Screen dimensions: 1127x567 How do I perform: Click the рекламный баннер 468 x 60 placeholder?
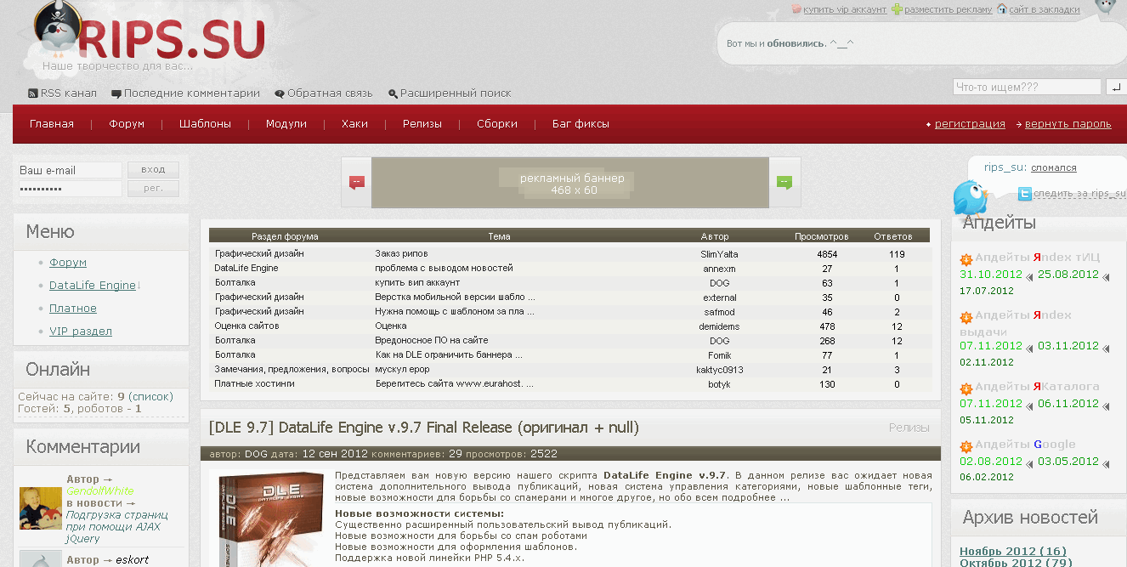570,182
